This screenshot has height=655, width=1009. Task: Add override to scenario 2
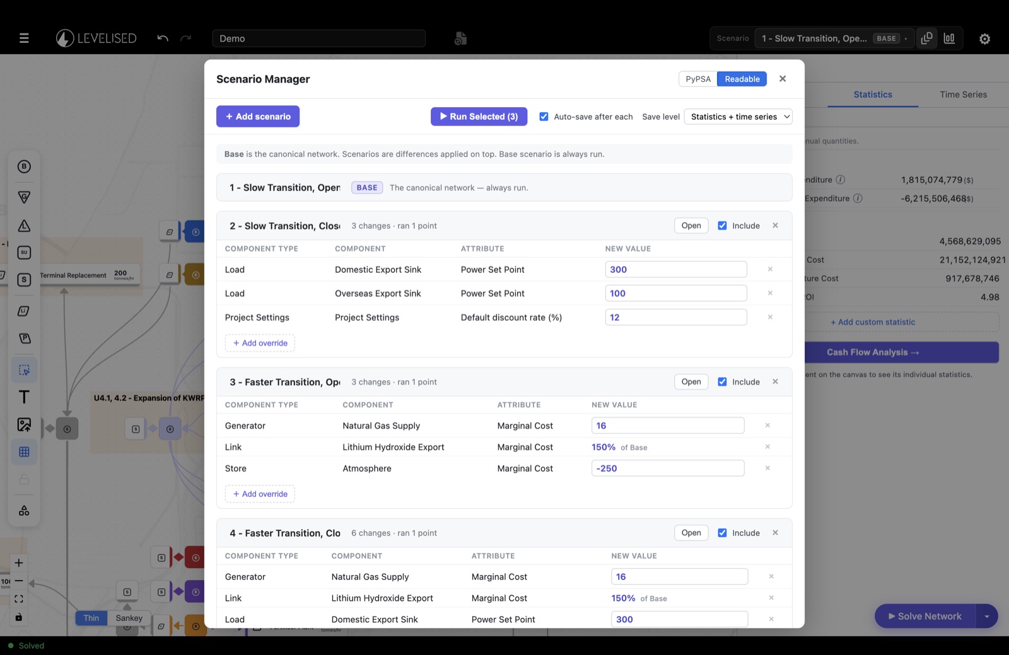pyautogui.click(x=260, y=343)
